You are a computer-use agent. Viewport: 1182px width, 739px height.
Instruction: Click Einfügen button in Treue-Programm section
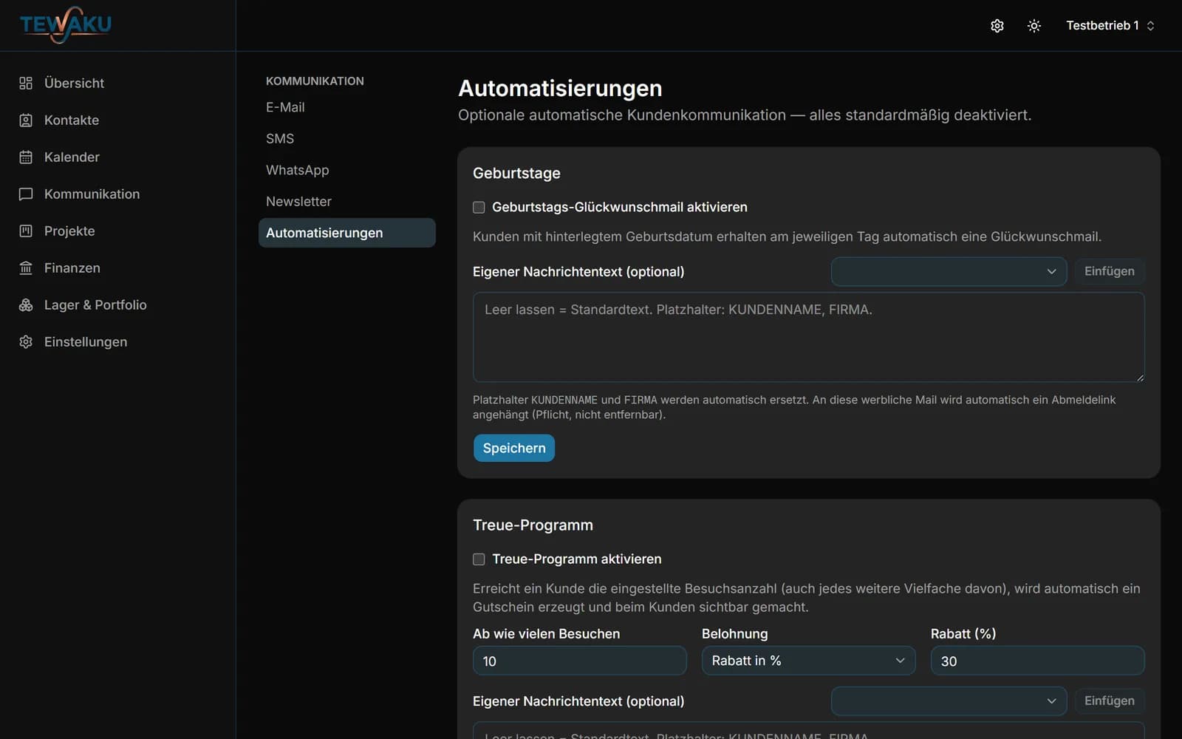[x=1109, y=701]
